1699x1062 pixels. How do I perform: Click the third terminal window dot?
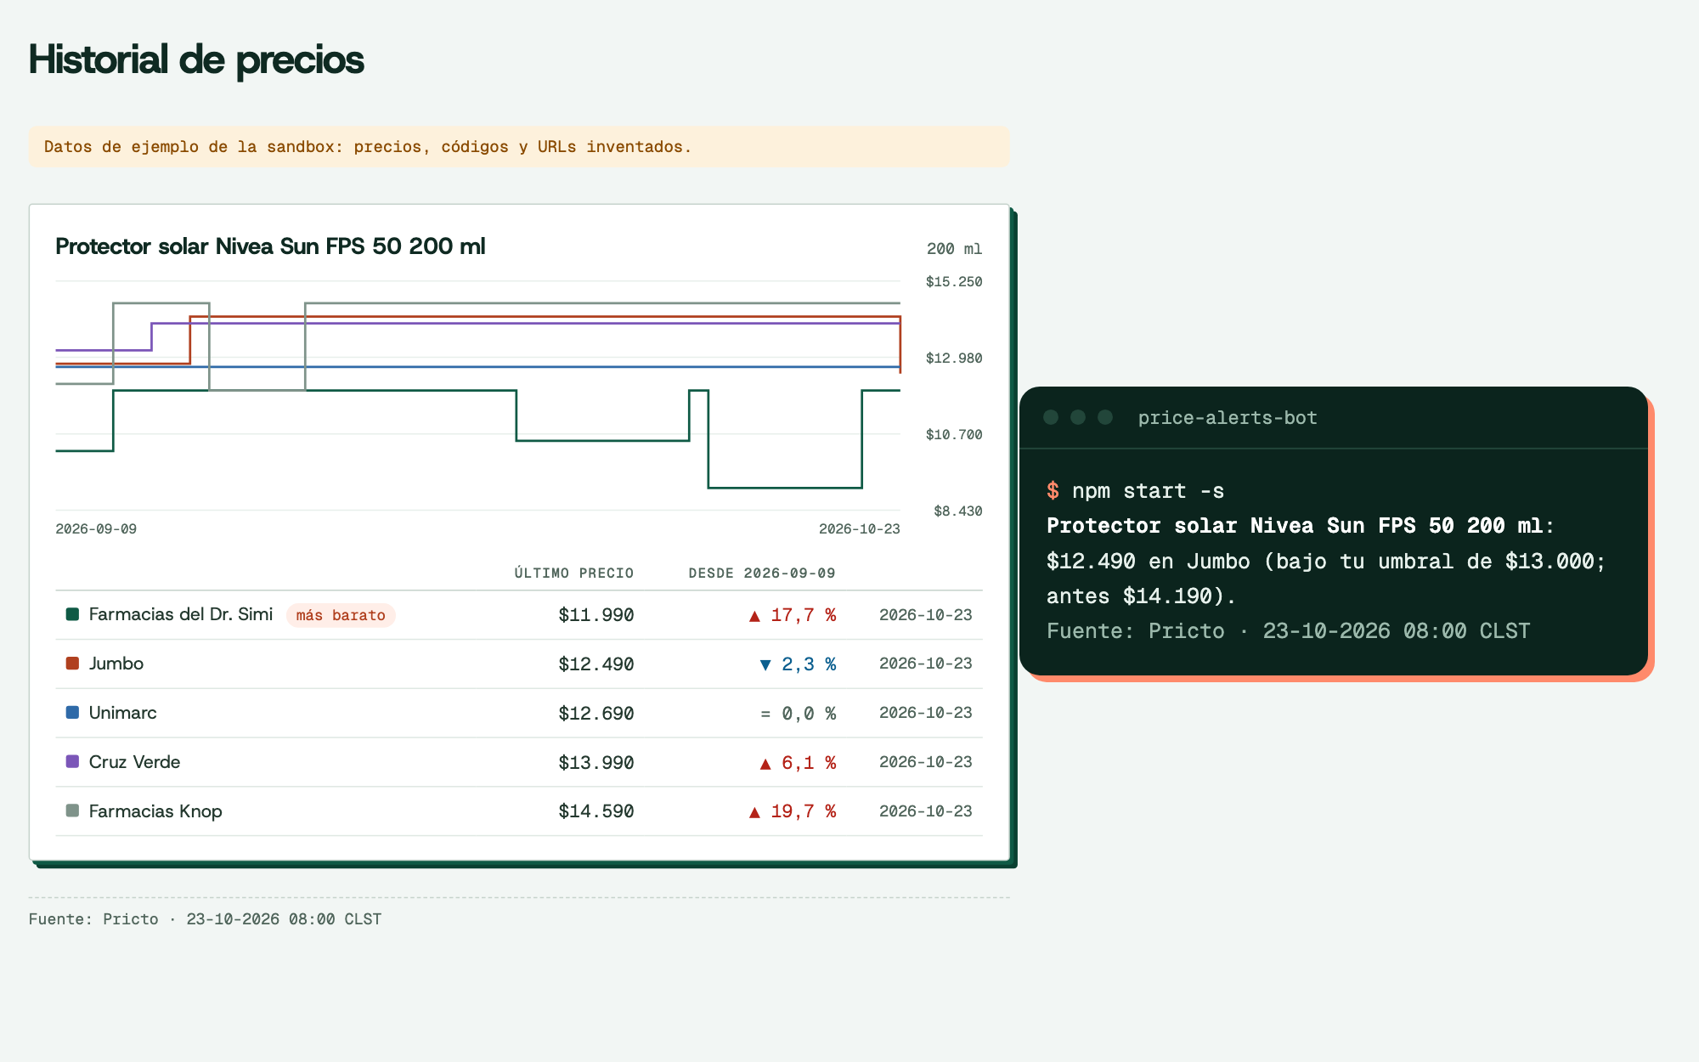pos(1105,417)
